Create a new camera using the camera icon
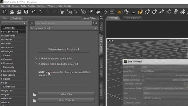 62,12
